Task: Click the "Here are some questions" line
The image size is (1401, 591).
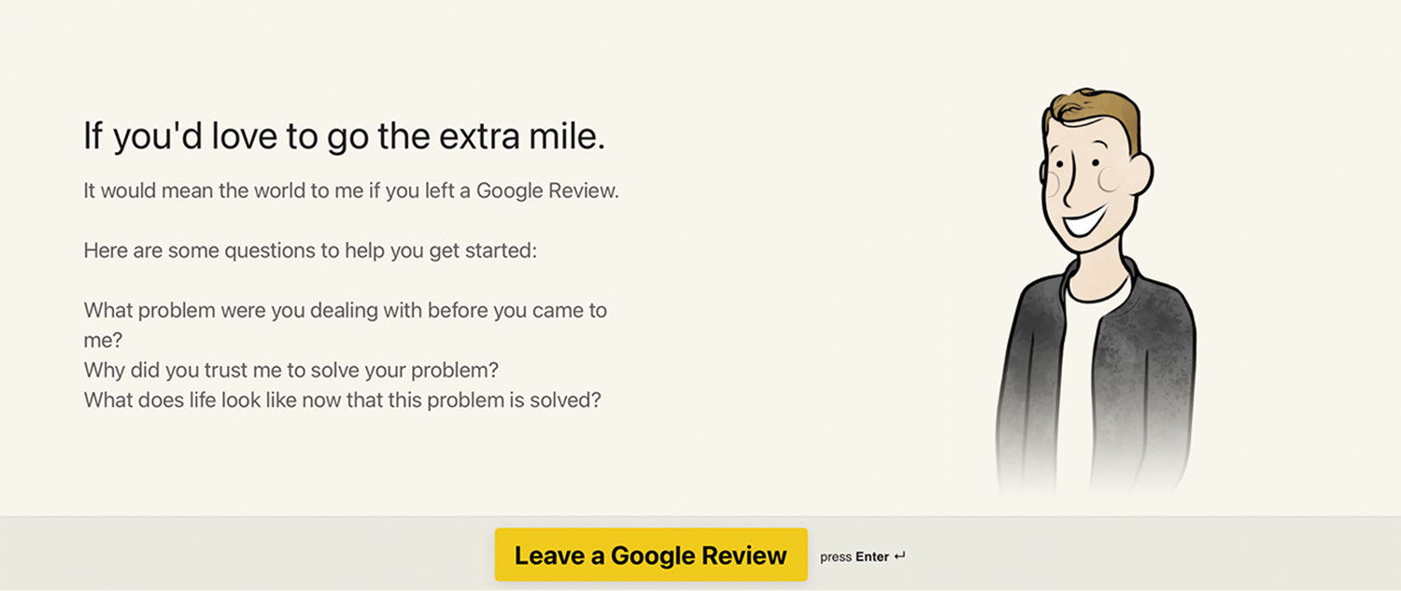Action: 310,251
